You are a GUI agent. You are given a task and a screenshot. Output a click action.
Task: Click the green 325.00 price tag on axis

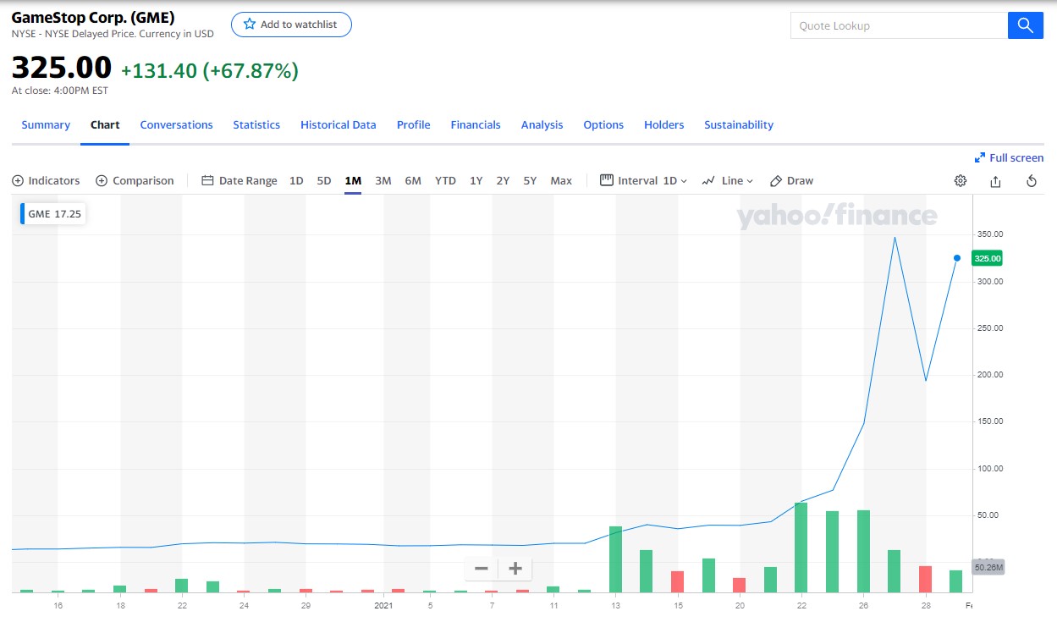[x=987, y=258]
